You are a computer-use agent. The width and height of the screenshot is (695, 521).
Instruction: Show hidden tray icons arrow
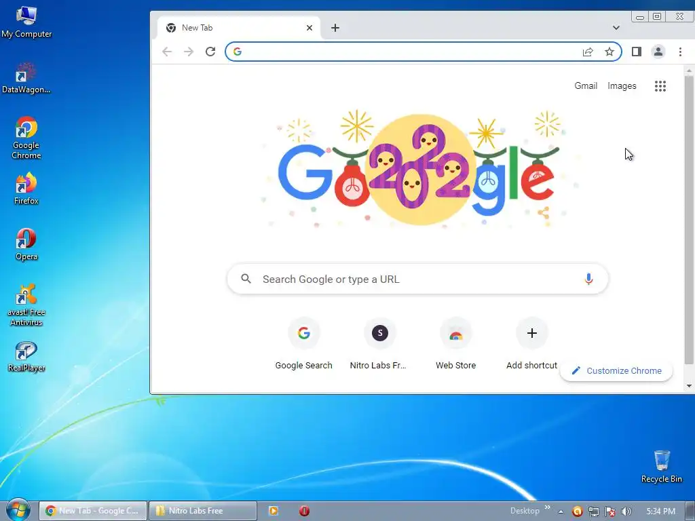561,512
